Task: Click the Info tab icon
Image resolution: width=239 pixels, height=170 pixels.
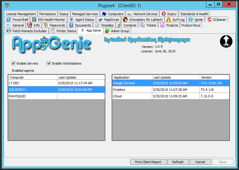Action: click(30, 25)
